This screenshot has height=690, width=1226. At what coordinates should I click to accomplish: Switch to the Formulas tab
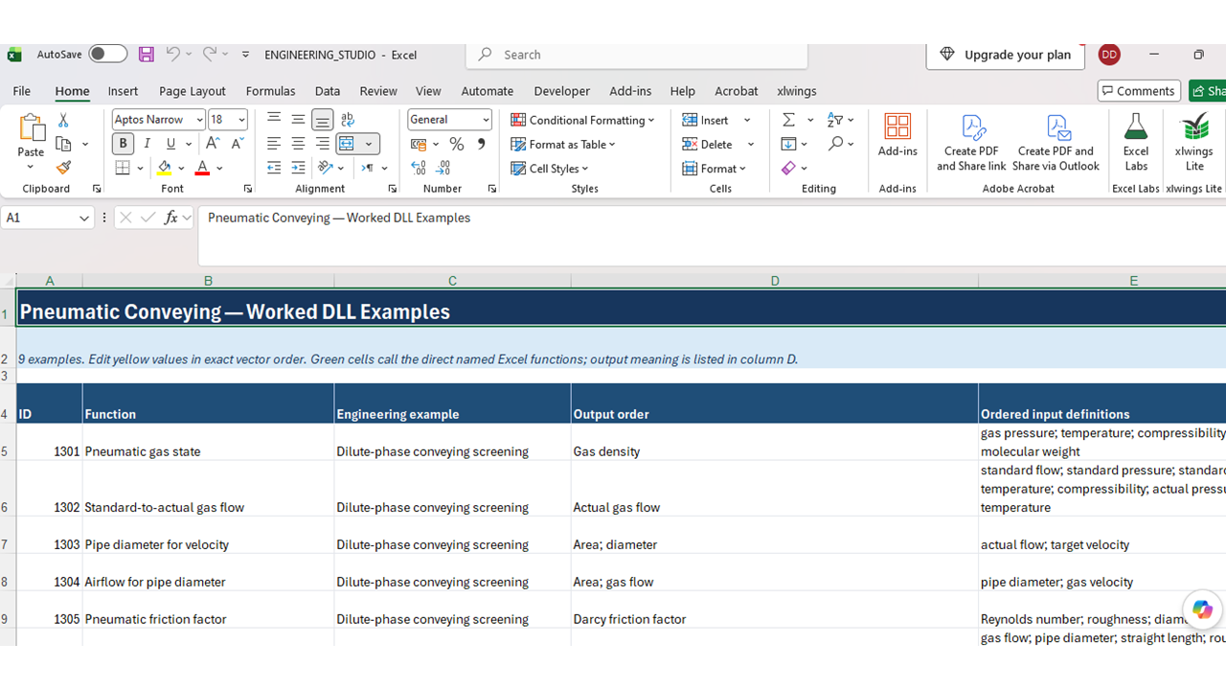(x=270, y=91)
